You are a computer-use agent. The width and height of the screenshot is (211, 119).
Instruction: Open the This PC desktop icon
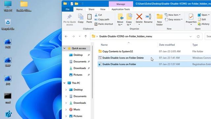coord(8,6)
